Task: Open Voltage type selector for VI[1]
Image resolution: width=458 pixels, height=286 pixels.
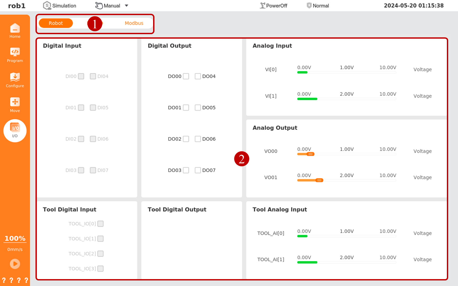Action: coord(422,96)
